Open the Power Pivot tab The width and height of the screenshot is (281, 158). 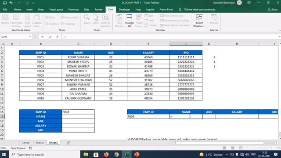[166, 10]
